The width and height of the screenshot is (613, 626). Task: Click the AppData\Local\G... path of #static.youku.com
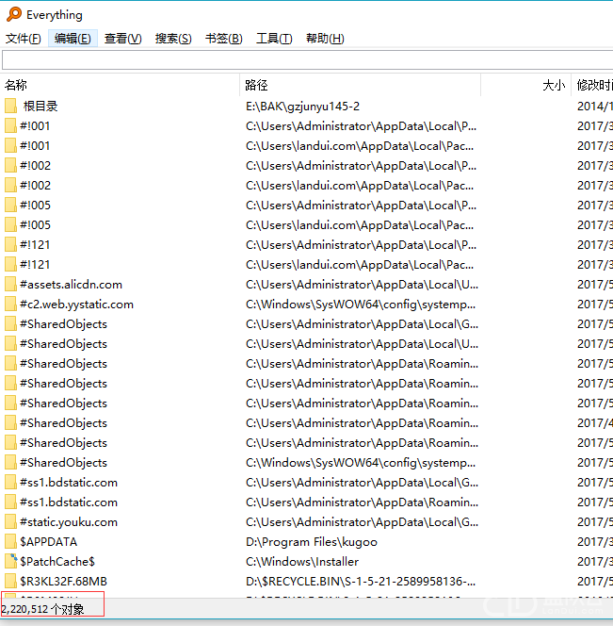pos(362,521)
